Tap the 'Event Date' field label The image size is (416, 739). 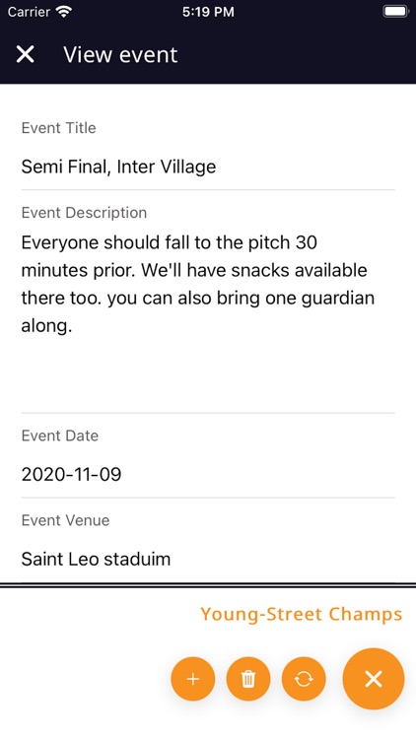(60, 436)
